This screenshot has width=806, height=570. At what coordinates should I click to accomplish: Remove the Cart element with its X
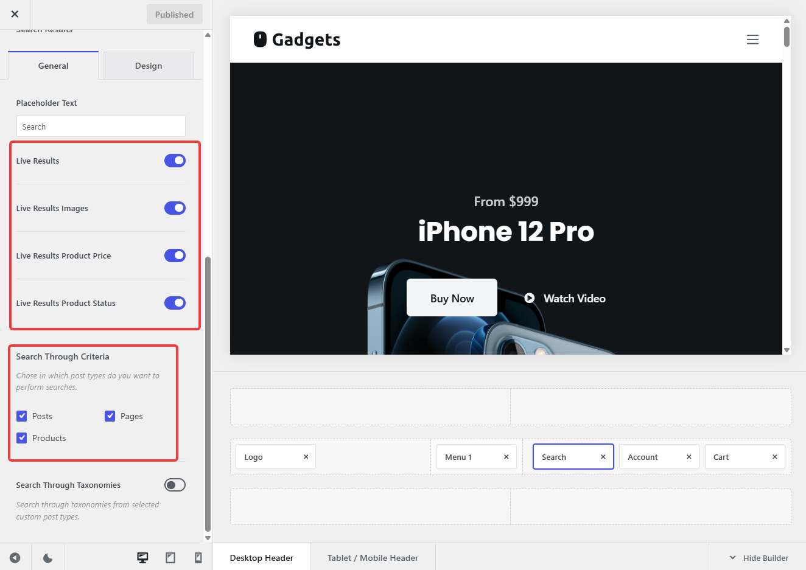(774, 457)
